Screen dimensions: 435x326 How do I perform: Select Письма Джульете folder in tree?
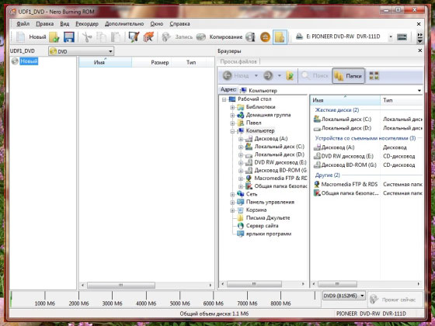[x=268, y=218]
